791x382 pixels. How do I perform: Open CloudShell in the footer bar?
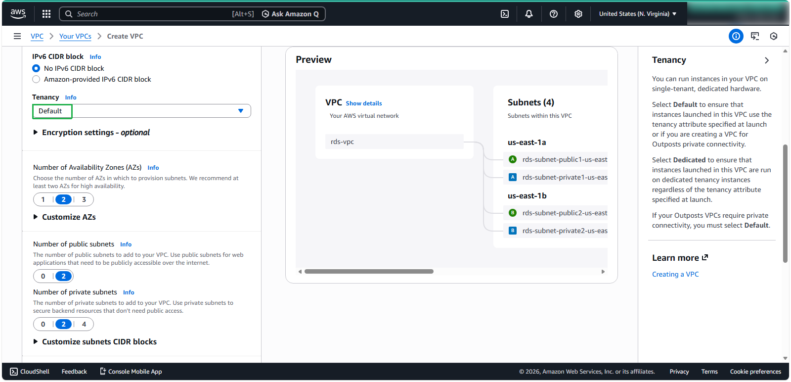(x=30, y=372)
